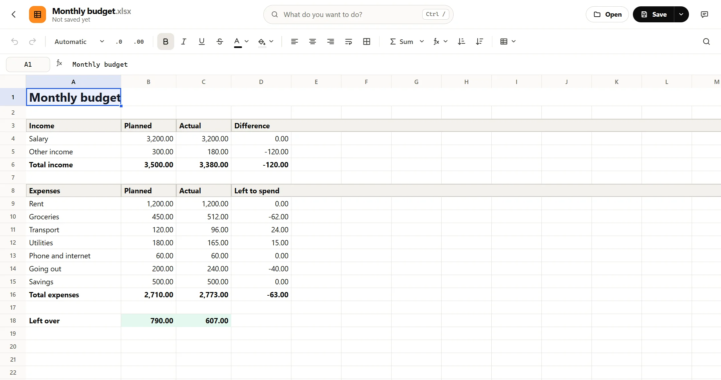Click the Open file button
The image size is (721, 380).
[607, 14]
